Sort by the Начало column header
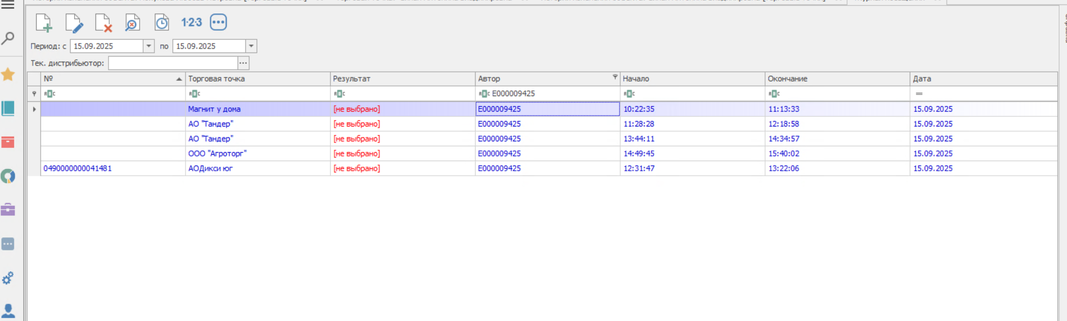Image resolution: width=1067 pixels, height=321 pixels. 693,79
